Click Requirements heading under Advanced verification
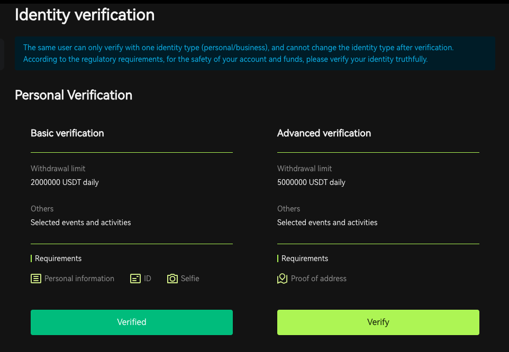The height and width of the screenshot is (352, 509). tap(305, 258)
